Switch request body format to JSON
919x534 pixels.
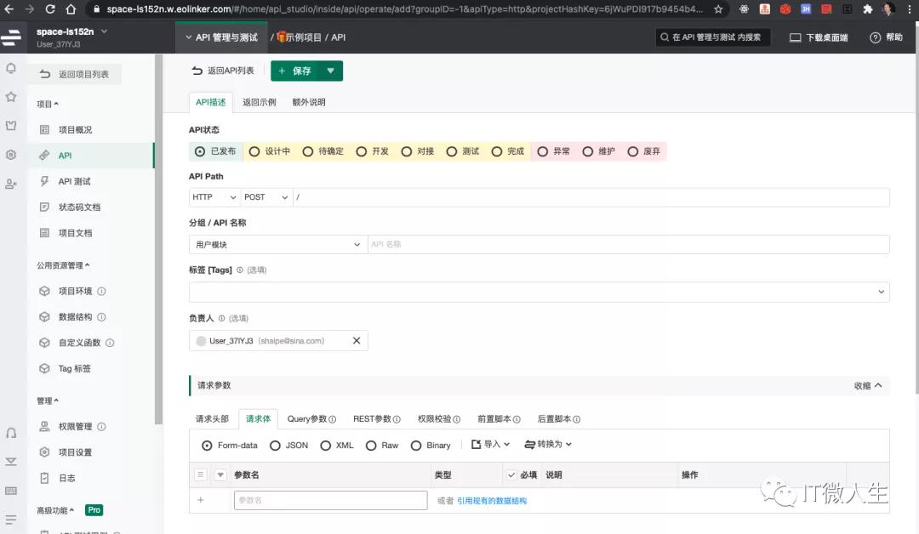pyautogui.click(x=288, y=445)
